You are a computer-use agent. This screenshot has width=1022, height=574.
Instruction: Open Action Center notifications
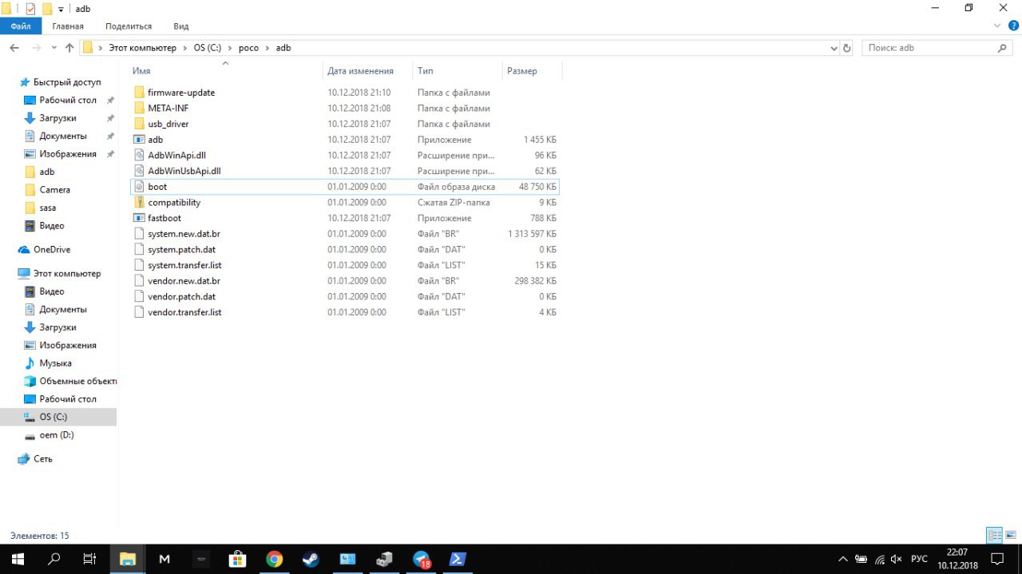[x=997, y=559]
